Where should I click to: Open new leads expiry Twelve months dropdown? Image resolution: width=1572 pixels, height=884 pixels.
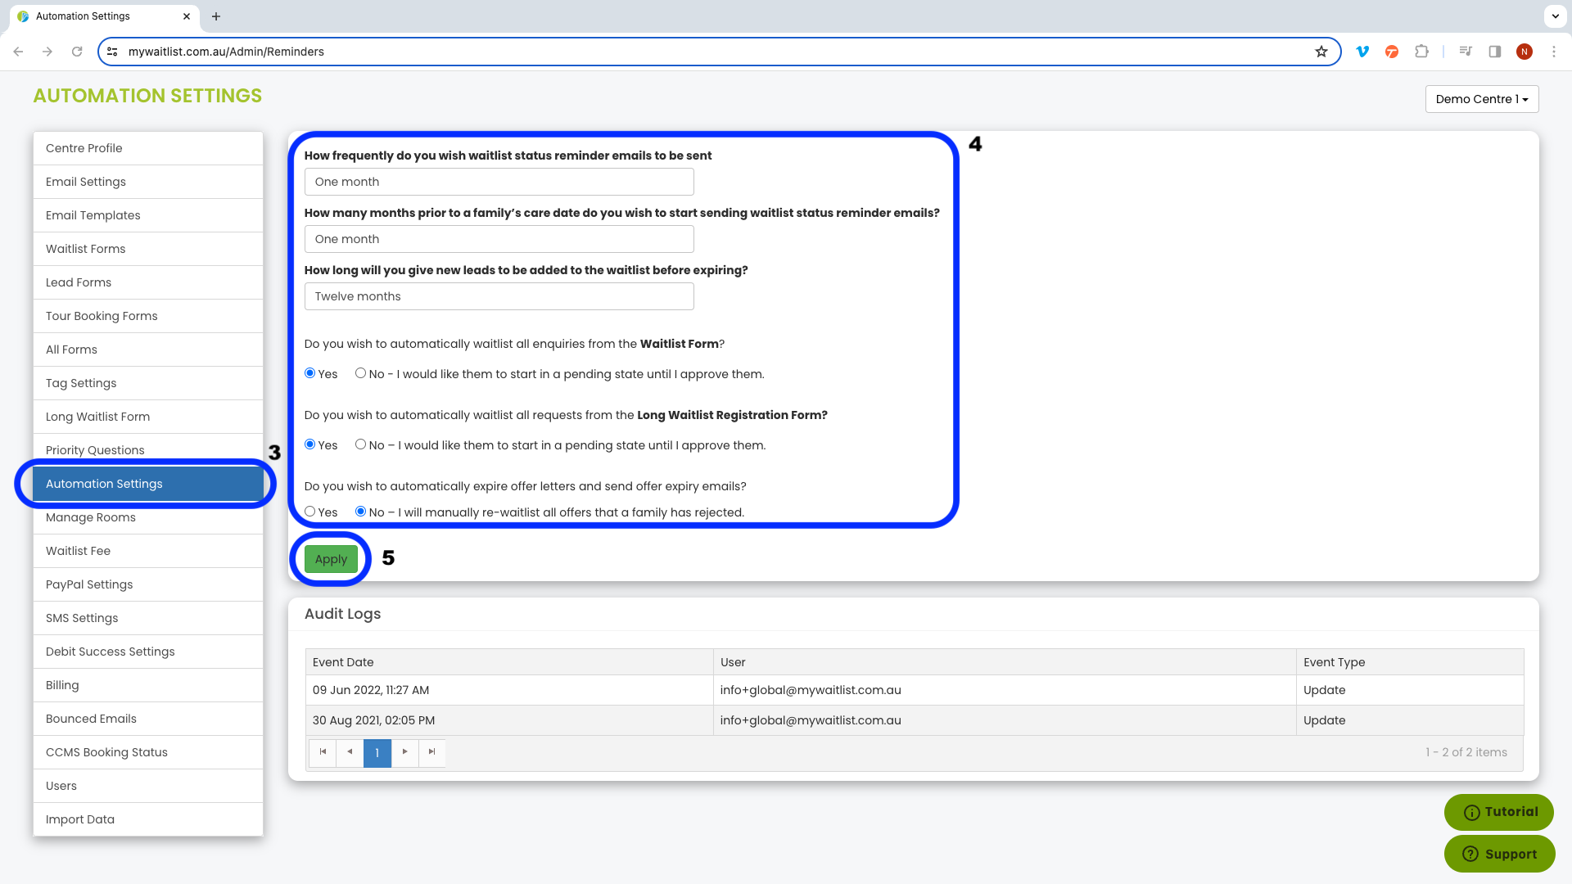[x=499, y=296]
